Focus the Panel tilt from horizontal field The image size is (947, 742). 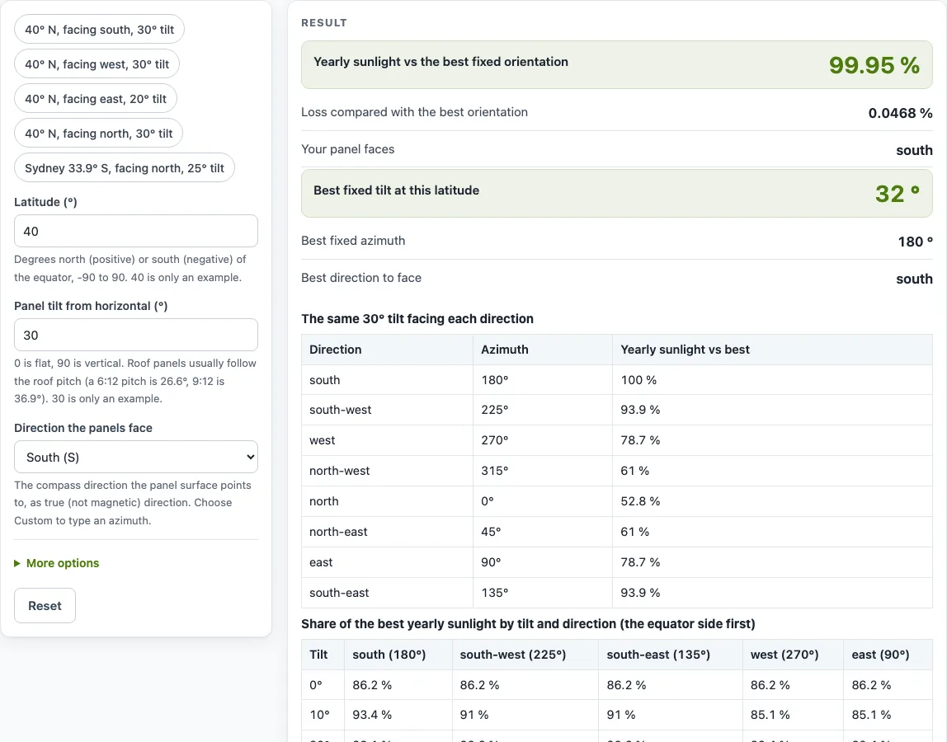tap(136, 335)
